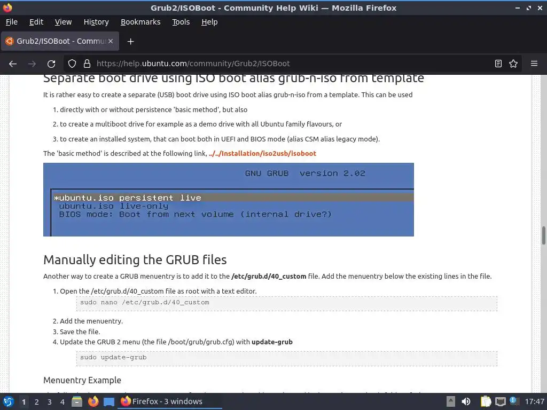This screenshot has height=410, width=547.
Task: Click the forward navigation arrow
Action: 32,64
